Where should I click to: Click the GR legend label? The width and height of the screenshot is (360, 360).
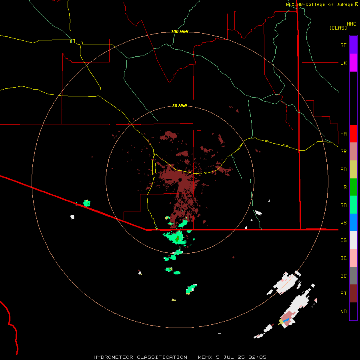pyautogui.click(x=343, y=152)
